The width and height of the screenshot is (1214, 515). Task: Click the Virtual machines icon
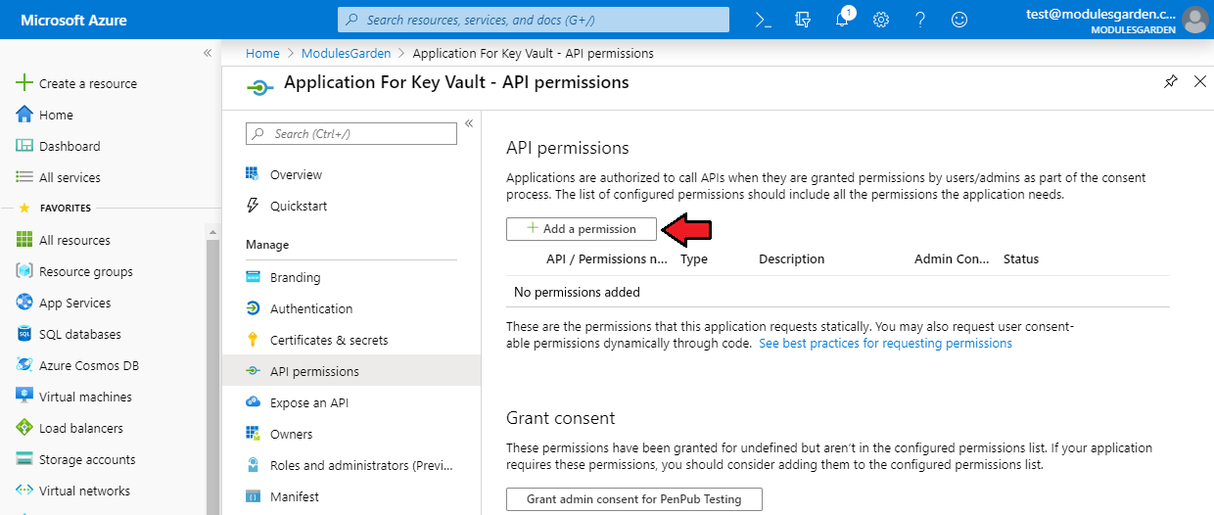pyautogui.click(x=24, y=397)
